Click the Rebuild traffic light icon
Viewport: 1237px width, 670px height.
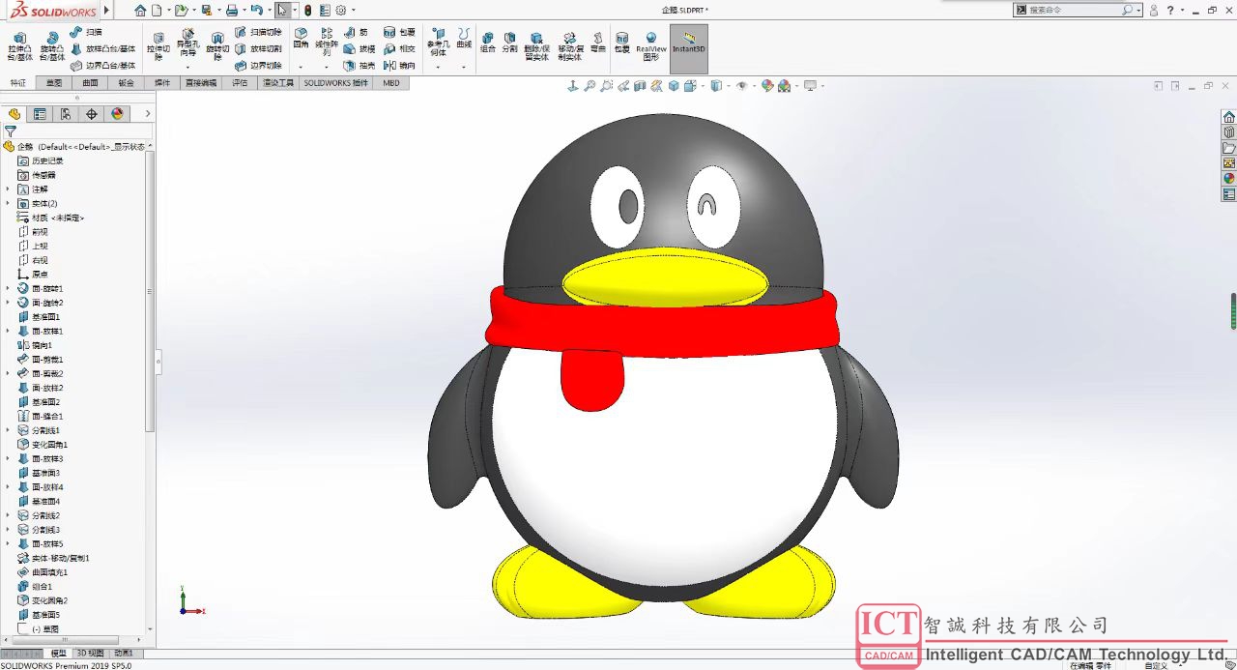308,10
